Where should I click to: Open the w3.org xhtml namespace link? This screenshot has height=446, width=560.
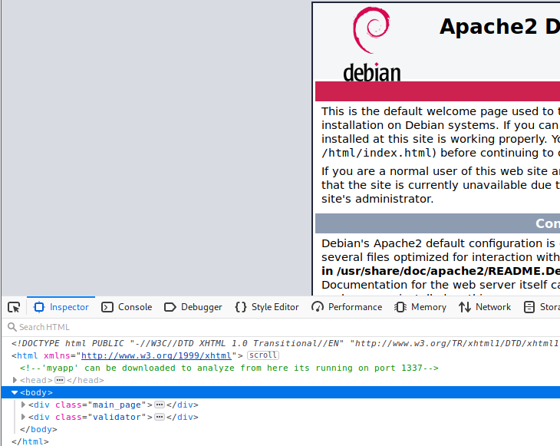tap(156, 355)
